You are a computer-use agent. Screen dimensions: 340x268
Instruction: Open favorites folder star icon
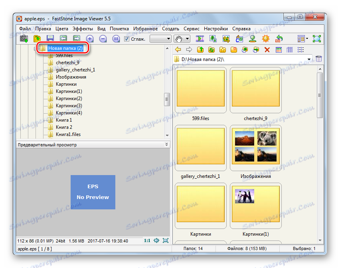click(222, 50)
